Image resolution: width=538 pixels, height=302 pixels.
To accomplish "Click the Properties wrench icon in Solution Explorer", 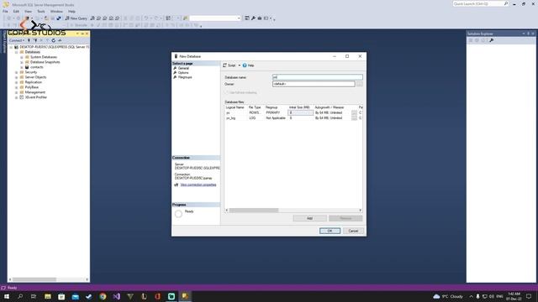I will 491,40.
